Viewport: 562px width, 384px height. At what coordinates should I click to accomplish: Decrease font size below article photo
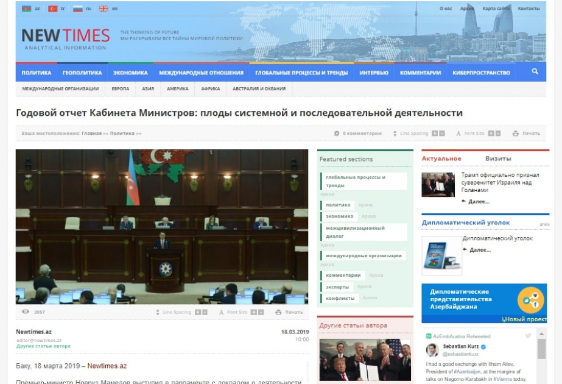[x=261, y=312]
